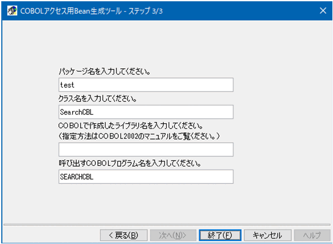Click the 指定方法はCOBOL2002のマニュアル note
Viewport: 333px width, 244px height.
pyautogui.click(x=139, y=136)
